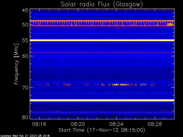Click the 80 frequency tick label

(x=25, y=117)
